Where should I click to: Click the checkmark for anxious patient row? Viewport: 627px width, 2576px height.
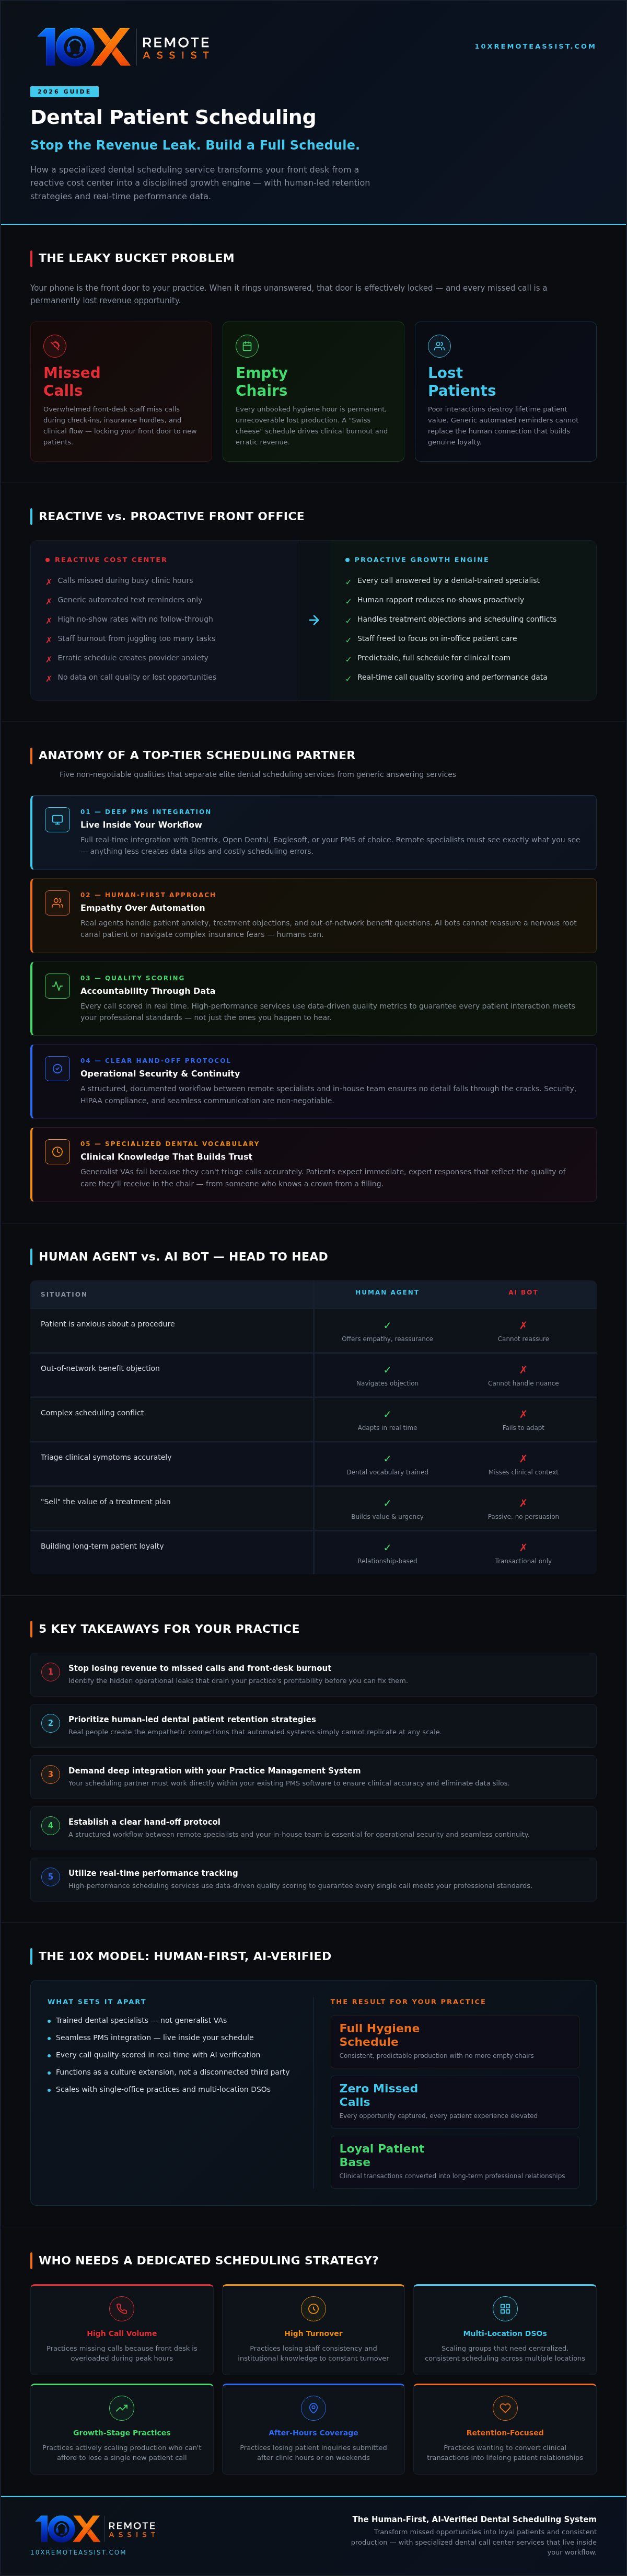(x=387, y=1325)
